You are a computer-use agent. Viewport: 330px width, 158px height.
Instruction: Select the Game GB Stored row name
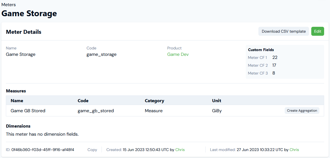coord(28,111)
